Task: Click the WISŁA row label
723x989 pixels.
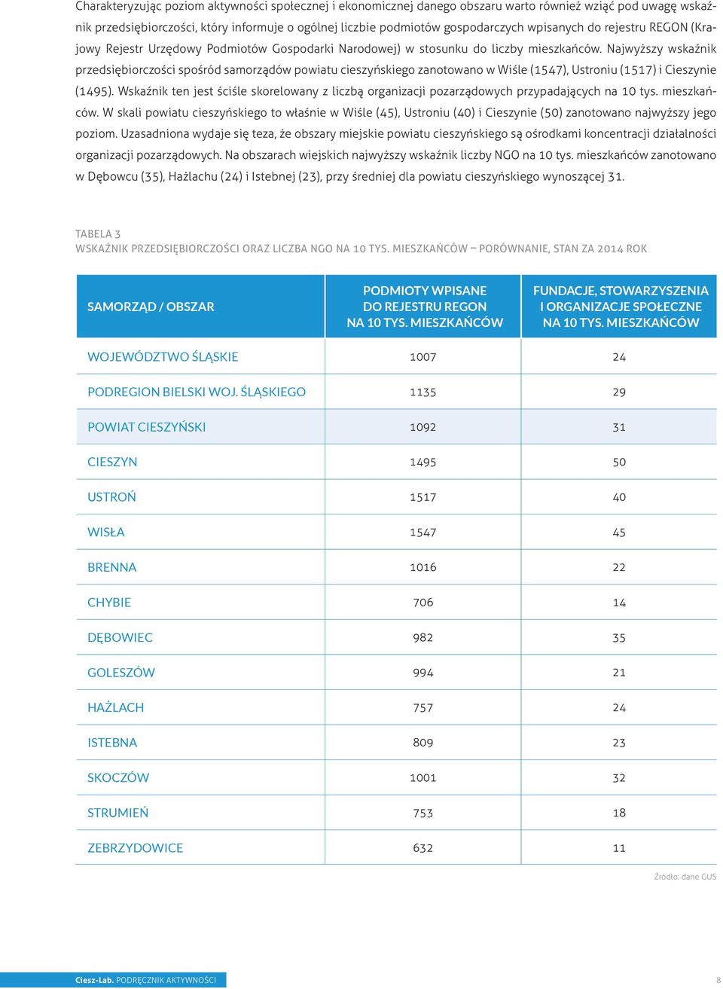Action: click(106, 533)
